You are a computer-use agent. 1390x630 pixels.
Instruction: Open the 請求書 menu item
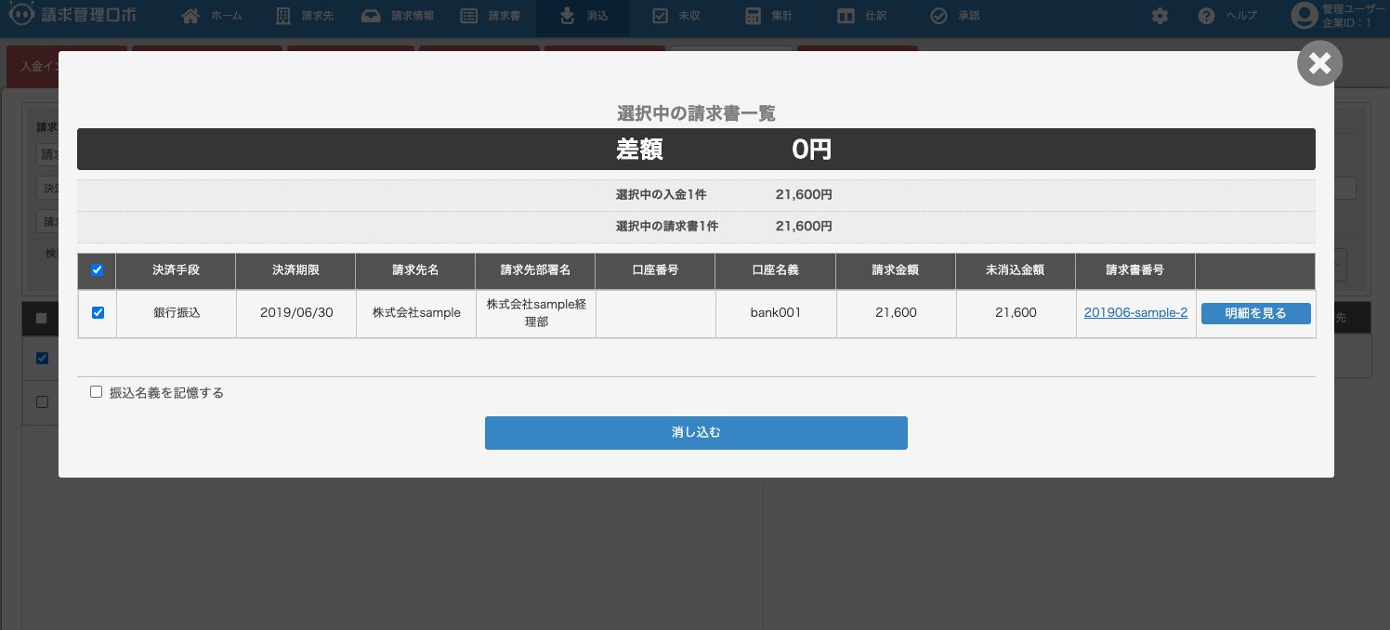(491, 16)
